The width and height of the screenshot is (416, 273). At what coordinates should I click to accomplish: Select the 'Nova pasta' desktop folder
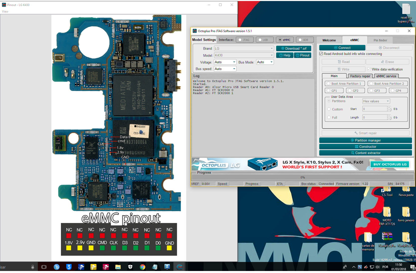[x=406, y=192]
